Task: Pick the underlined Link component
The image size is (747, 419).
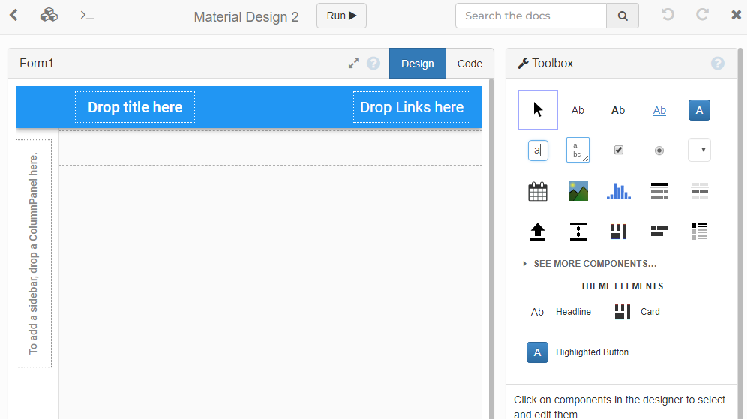Action: click(659, 110)
